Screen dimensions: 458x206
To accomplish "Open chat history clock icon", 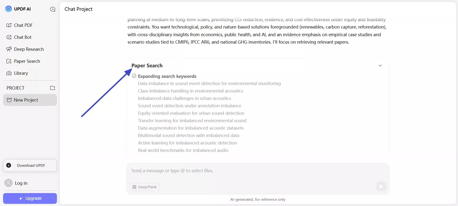I will (53, 9).
